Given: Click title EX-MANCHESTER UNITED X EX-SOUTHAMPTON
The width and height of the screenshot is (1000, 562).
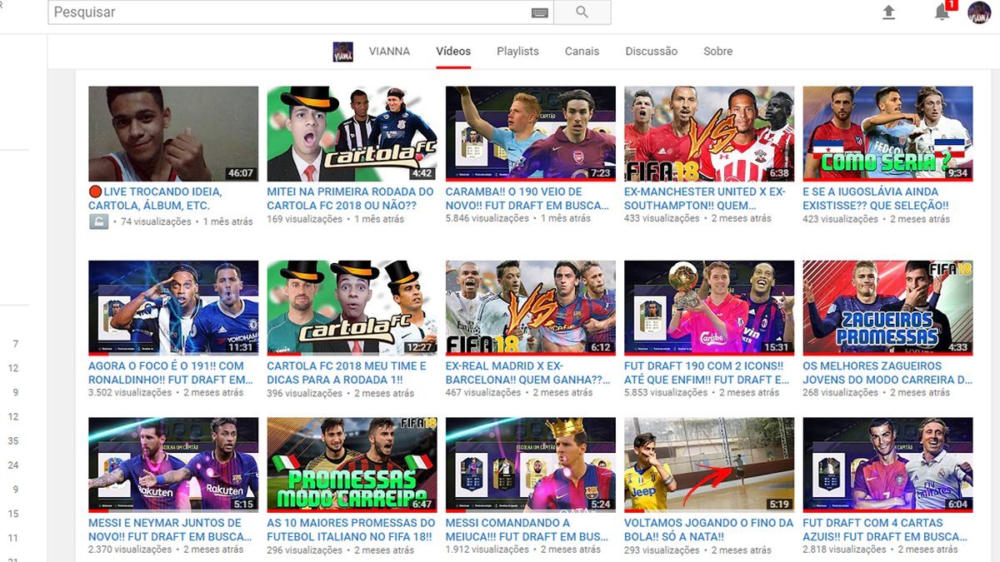Looking at the screenshot, I should tap(705, 198).
